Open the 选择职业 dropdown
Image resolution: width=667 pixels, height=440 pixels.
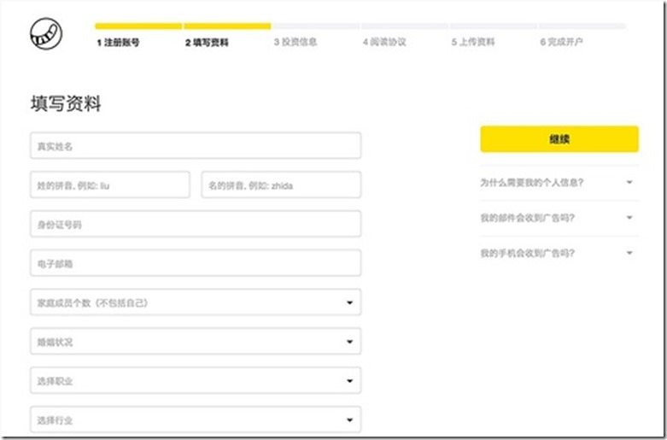(195, 381)
